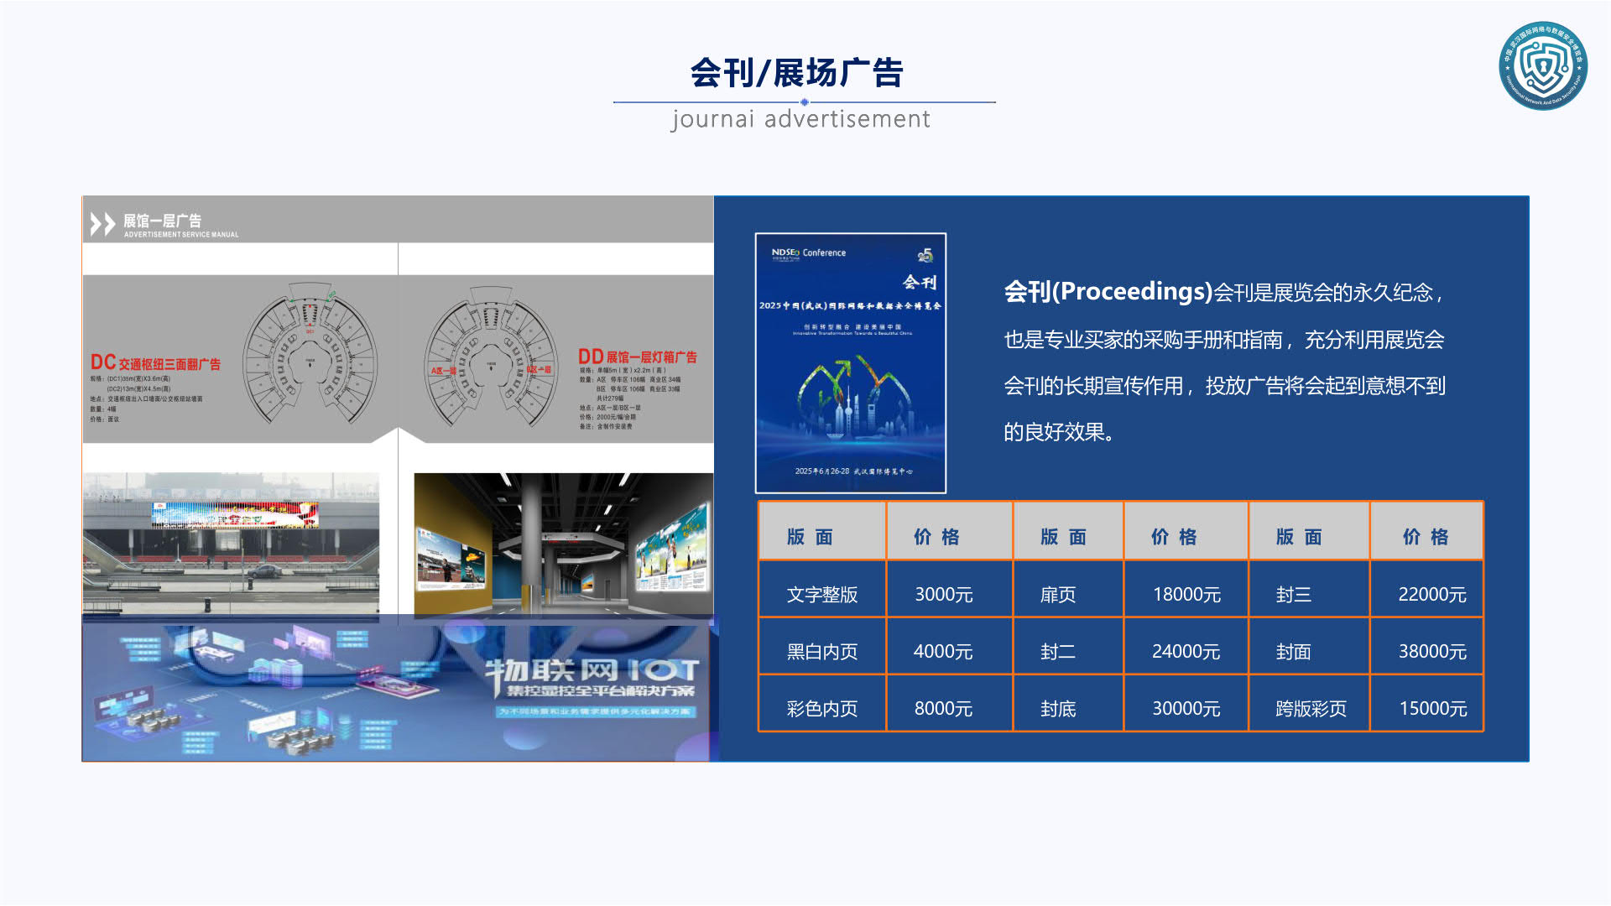Click the double chevron arrows icon
1611x906 pixels.
point(102,224)
